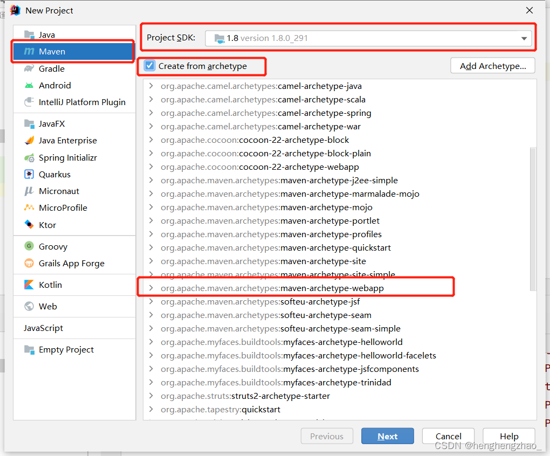
Task: Expand maven-archetype-j2ee-simple chevron
Action: pos(151,180)
